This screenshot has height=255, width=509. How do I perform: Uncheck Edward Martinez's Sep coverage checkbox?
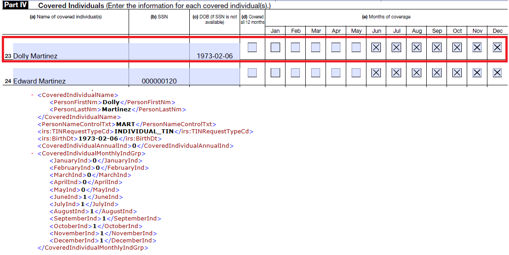click(x=437, y=72)
